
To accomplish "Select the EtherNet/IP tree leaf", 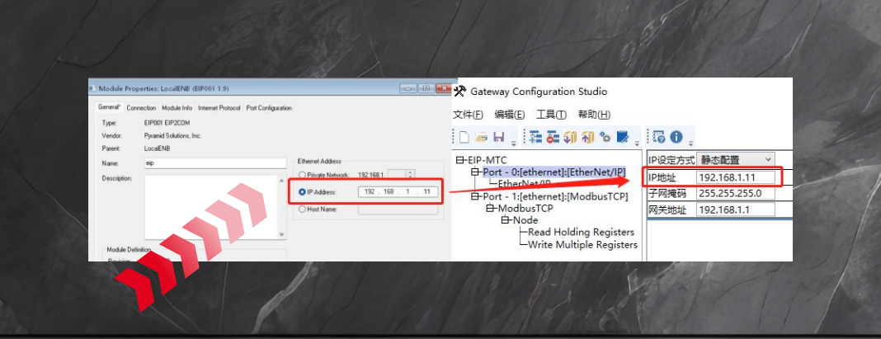I will pyautogui.click(x=524, y=184).
